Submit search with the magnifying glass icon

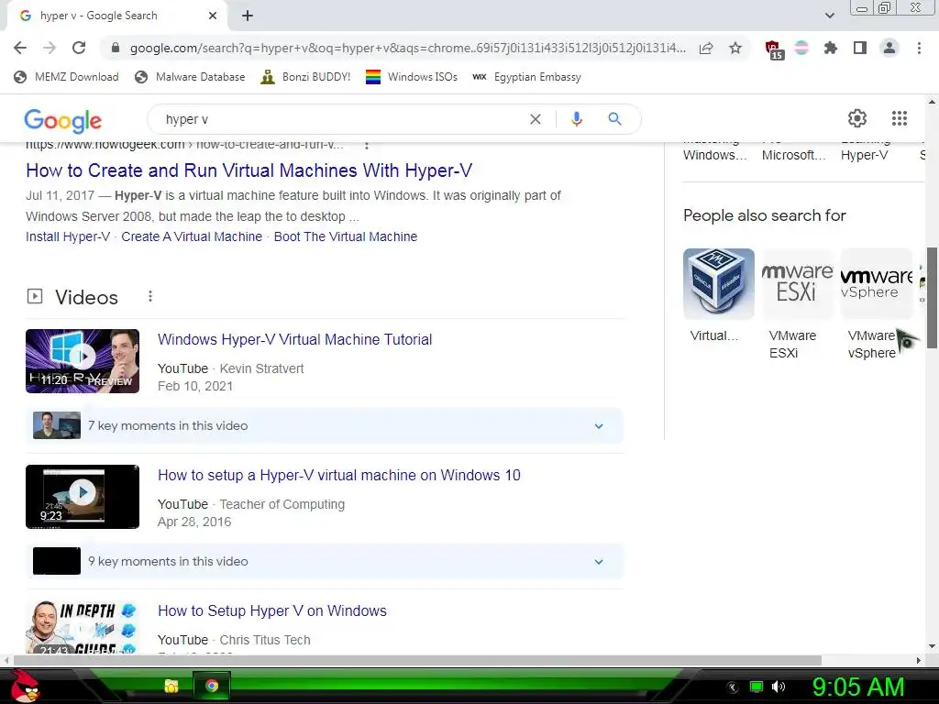tap(614, 119)
